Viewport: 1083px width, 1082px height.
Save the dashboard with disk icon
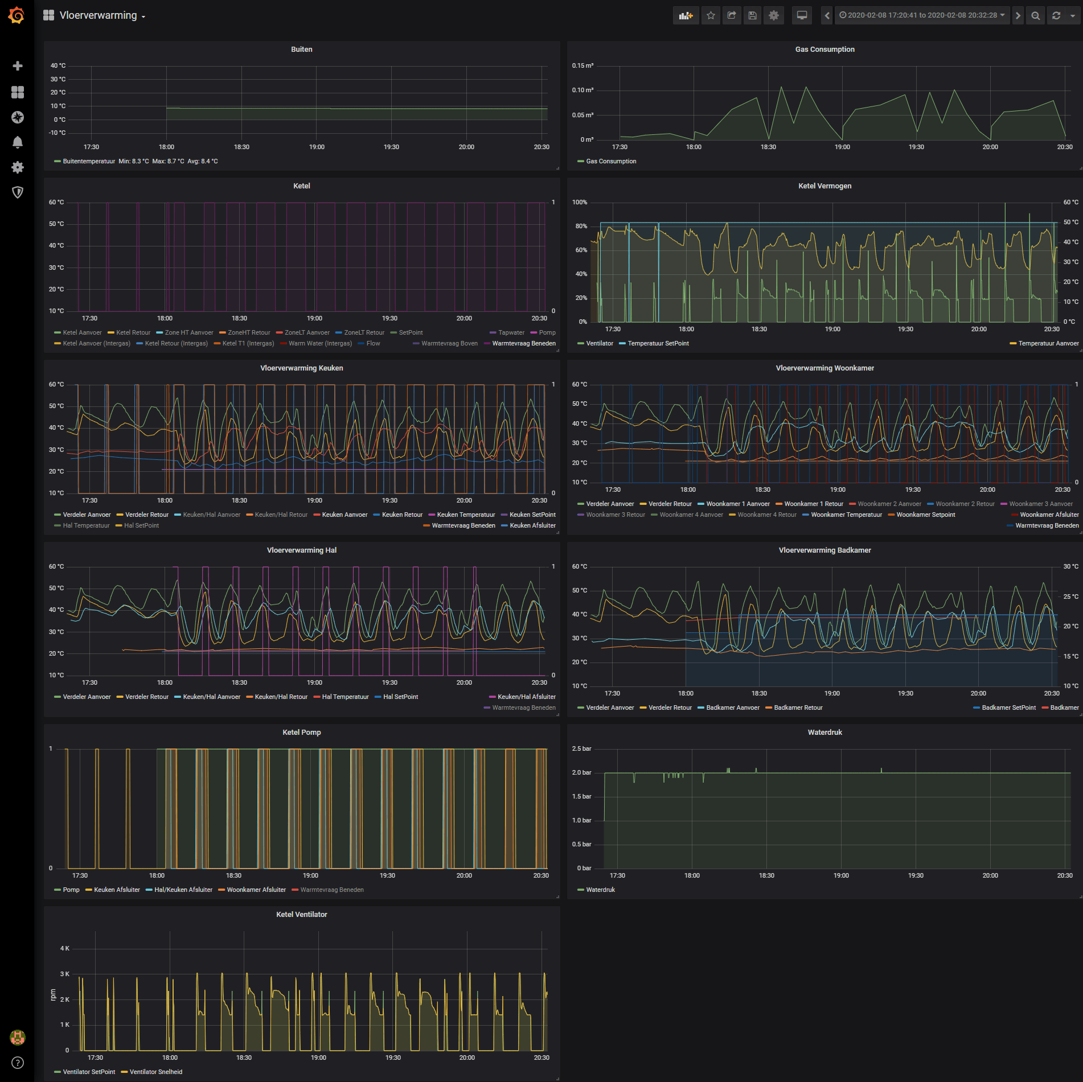coord(753,16)
